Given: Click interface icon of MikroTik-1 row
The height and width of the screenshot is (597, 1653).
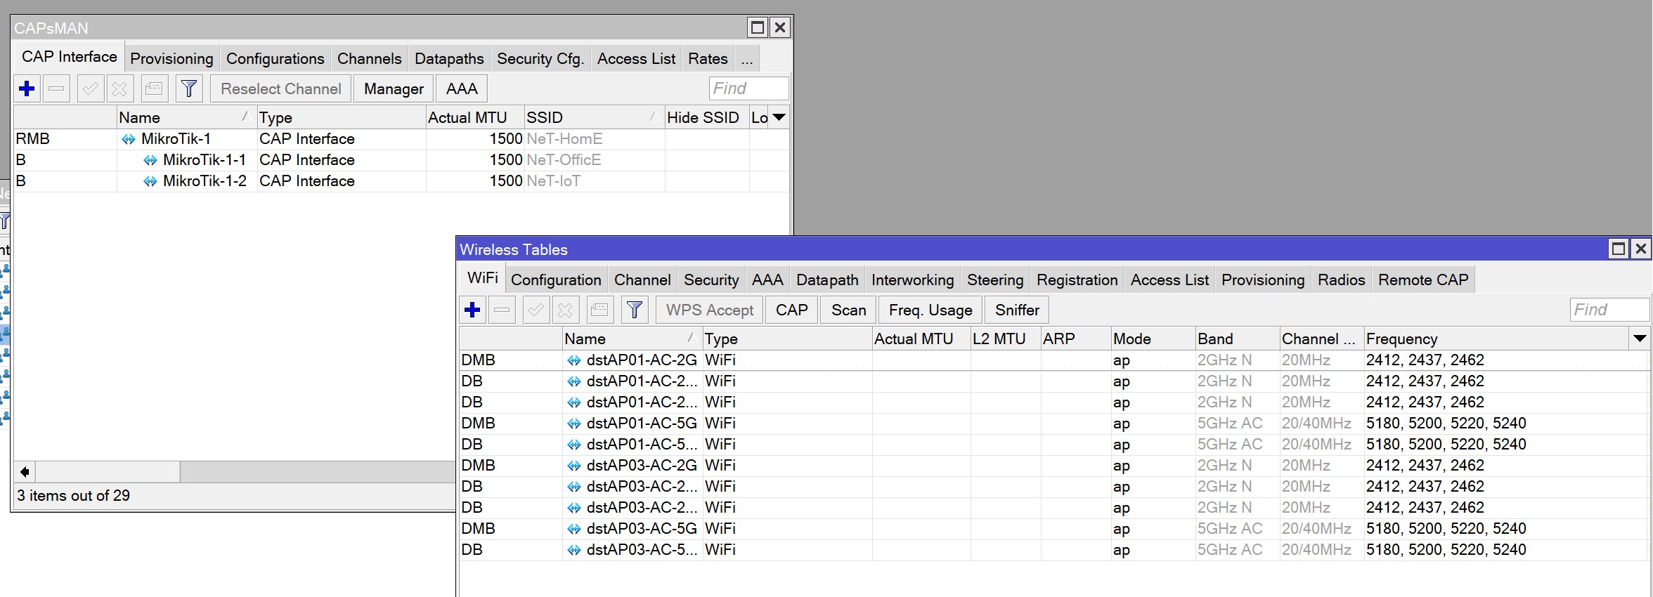Looking at the screenshot, I should (x=129, y=139).
